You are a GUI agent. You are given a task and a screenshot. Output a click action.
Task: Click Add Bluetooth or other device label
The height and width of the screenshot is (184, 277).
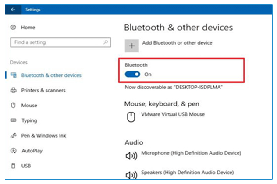(177, 43)
